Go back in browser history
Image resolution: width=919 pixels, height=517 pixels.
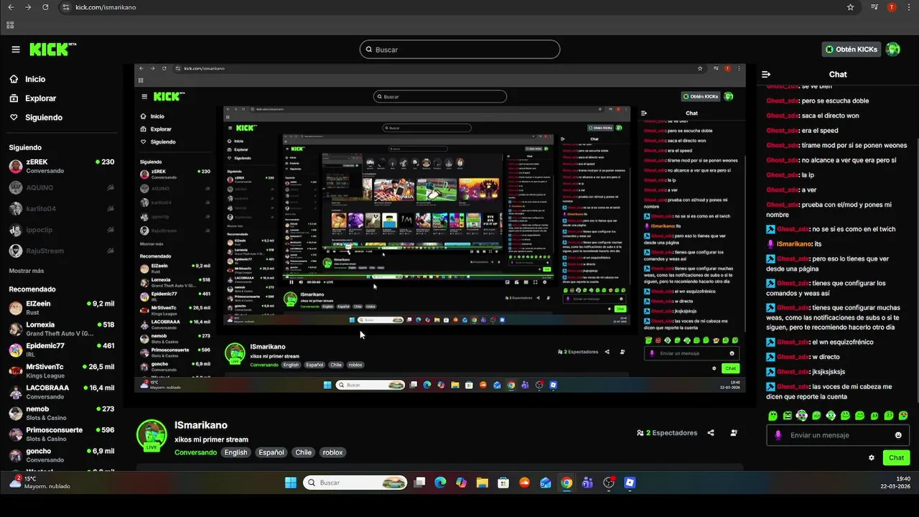point(10,7)
